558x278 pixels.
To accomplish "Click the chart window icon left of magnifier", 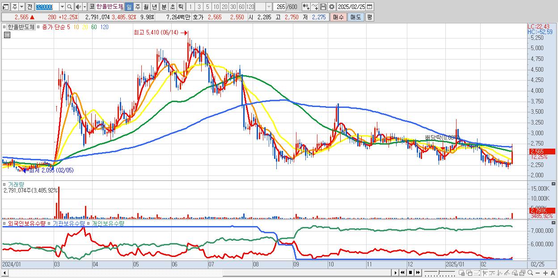I will point(522,273).
